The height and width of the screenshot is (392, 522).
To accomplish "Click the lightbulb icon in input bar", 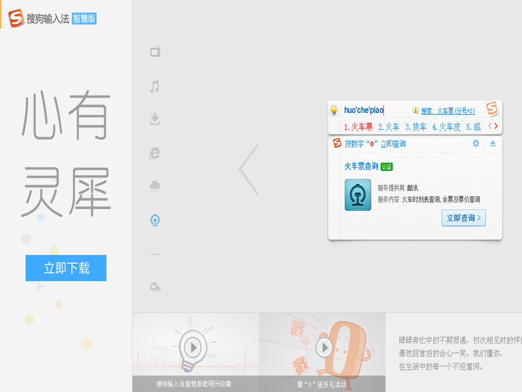I will [334, 110].
